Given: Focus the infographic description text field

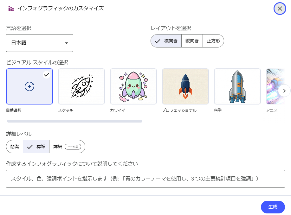Looking at the screenshot, I should (145, 179).
